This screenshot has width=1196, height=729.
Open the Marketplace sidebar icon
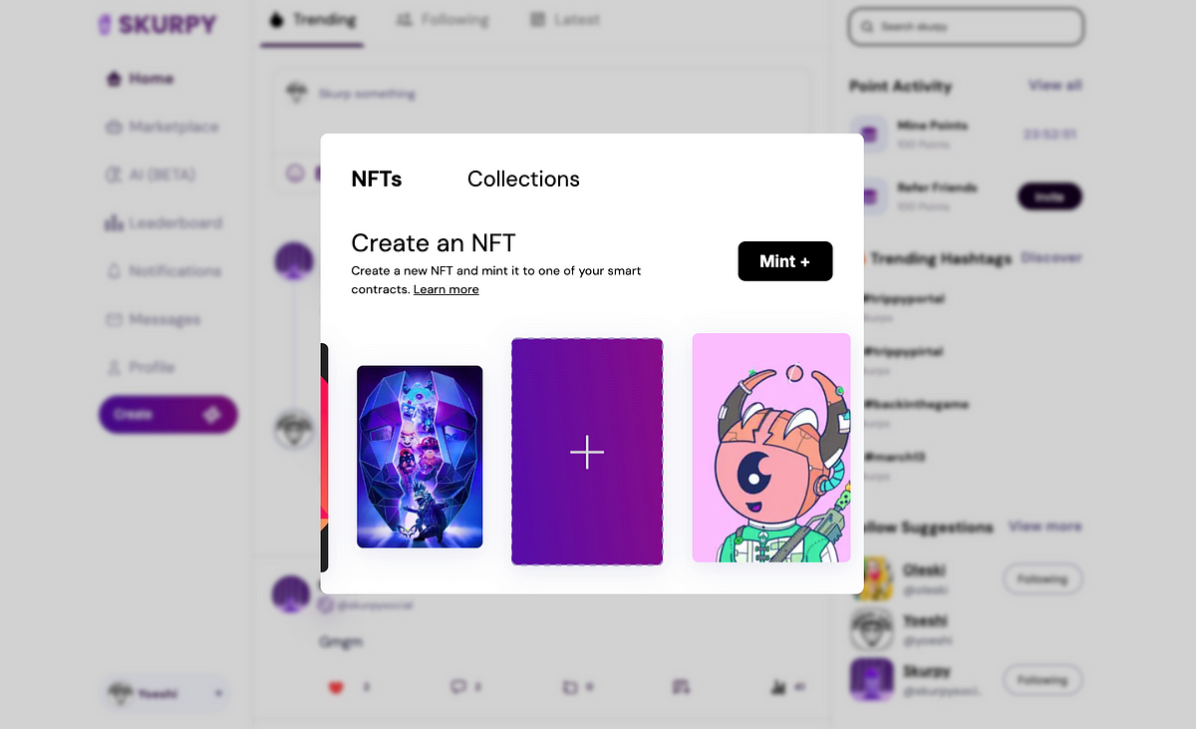[114, 127]
